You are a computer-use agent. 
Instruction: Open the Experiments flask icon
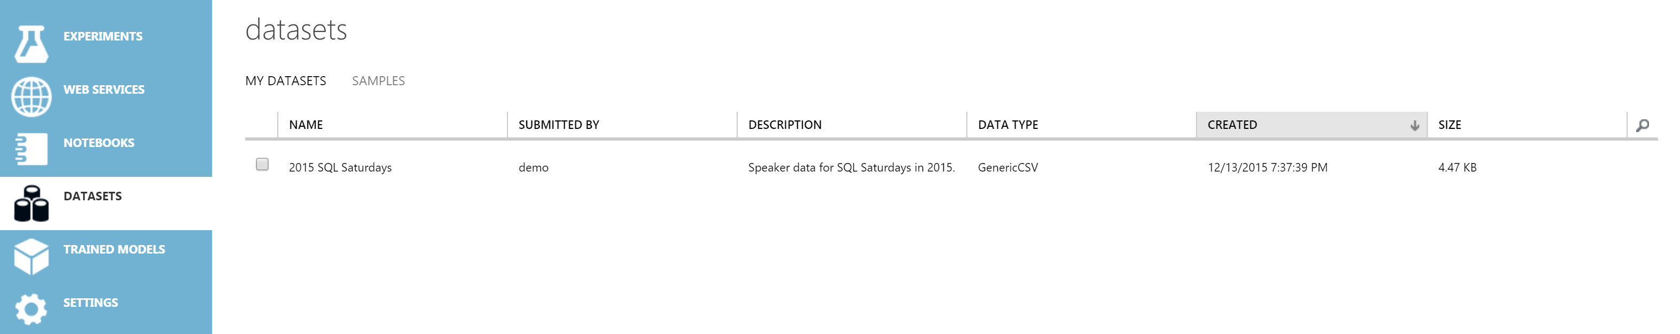pyautogui.click(x=32, y=44)
